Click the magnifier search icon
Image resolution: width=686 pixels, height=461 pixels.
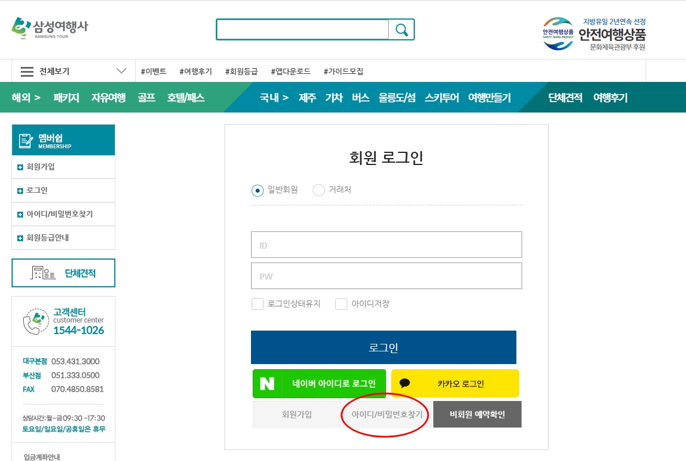(402, 29)
